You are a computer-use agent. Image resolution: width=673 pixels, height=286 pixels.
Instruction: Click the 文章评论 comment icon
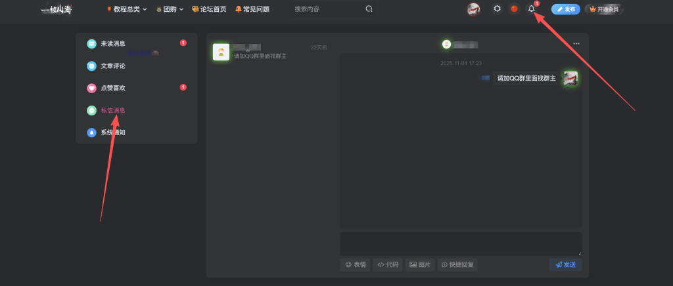(91, 66)
